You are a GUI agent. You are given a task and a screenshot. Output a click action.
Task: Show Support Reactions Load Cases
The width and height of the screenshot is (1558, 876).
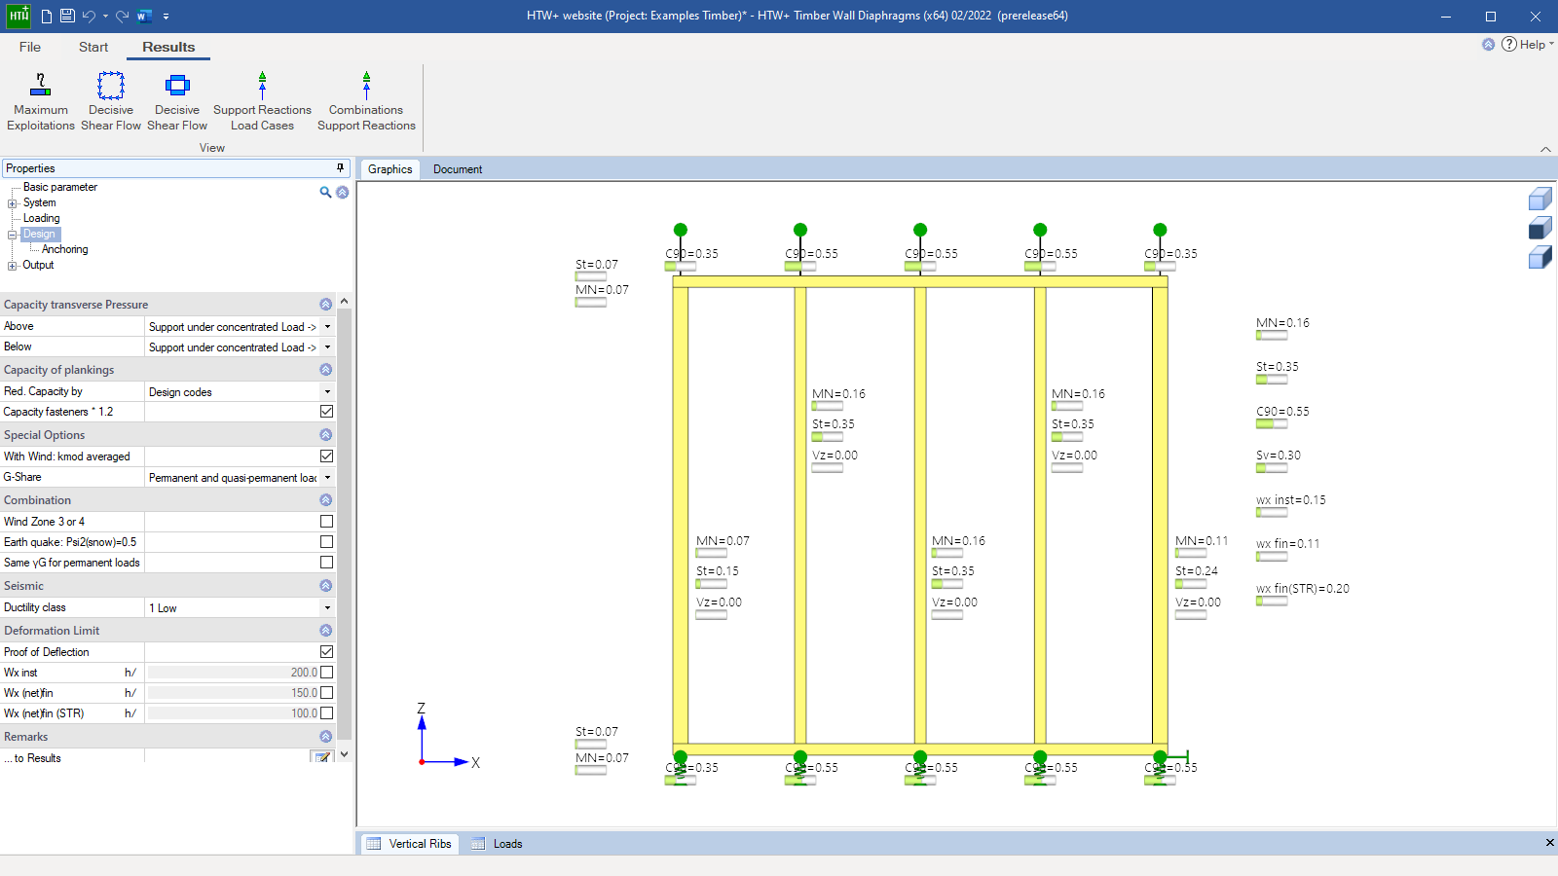click(x=262, y=101)
